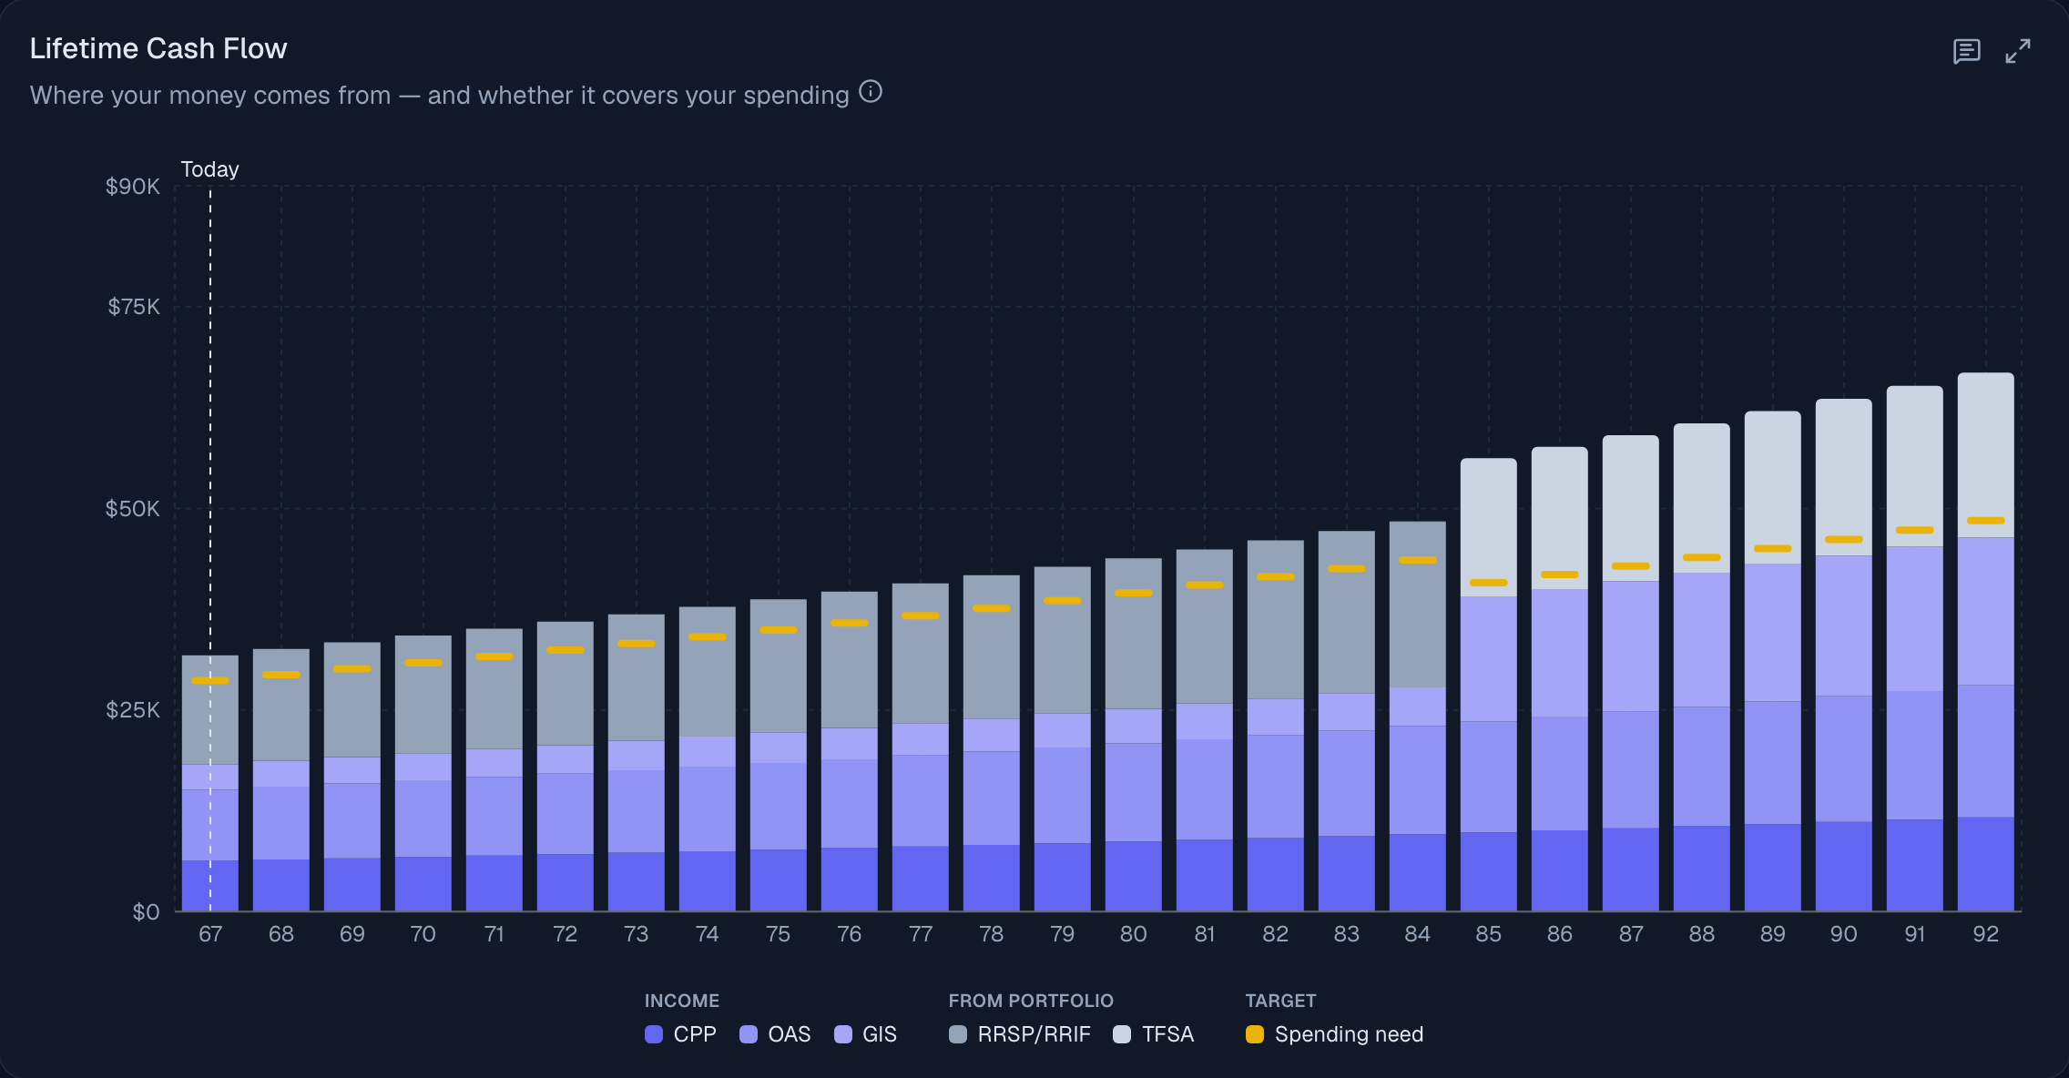Click the GIS legend label
This screenshot has height=1078, width=2069.
pyautogui.click(x=880, y=1034)
